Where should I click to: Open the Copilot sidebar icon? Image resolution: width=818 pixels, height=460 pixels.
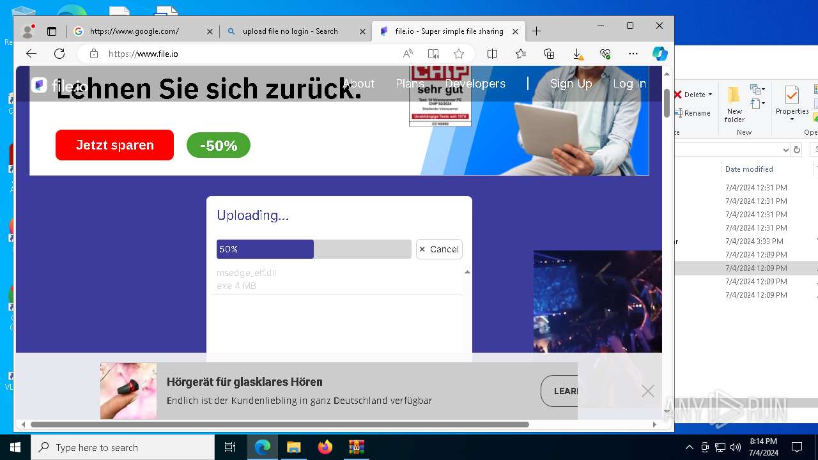click(x=660, y=54)
